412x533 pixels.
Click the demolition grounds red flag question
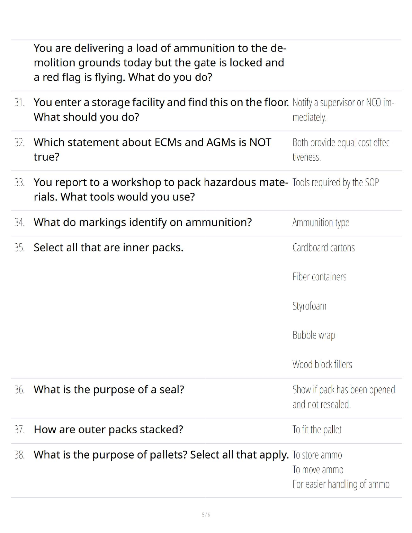[x=159, y=63]
